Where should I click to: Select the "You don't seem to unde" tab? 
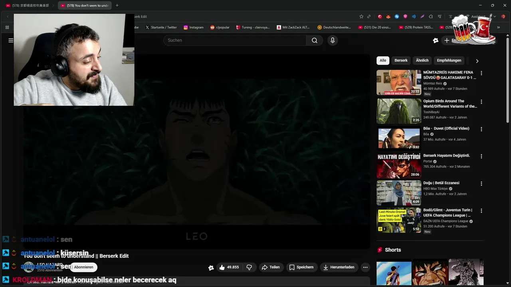coord(85,6)
